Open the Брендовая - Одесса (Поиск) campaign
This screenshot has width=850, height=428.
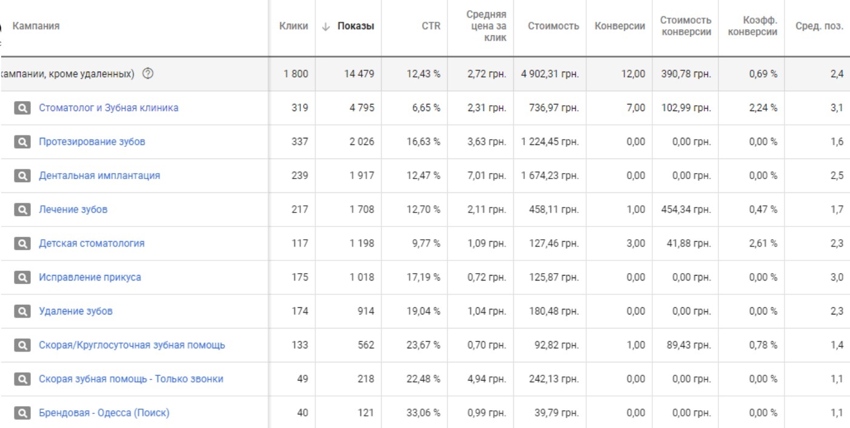[104, 413]
